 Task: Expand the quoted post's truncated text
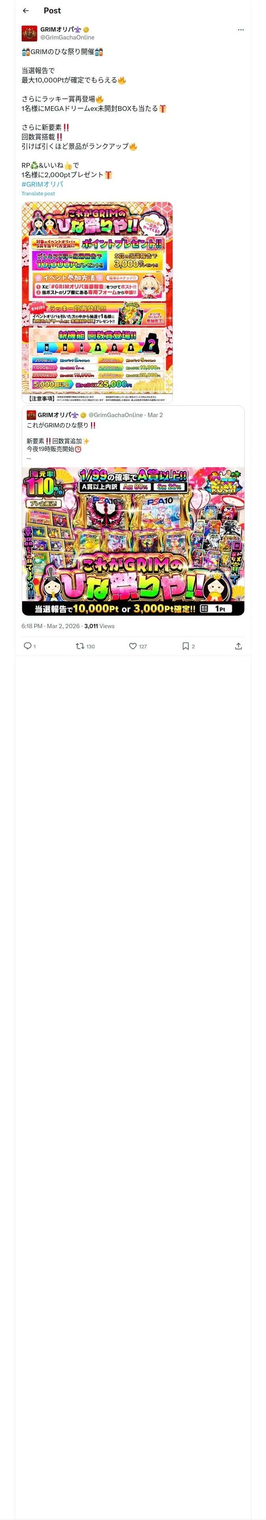coord(28,458)
